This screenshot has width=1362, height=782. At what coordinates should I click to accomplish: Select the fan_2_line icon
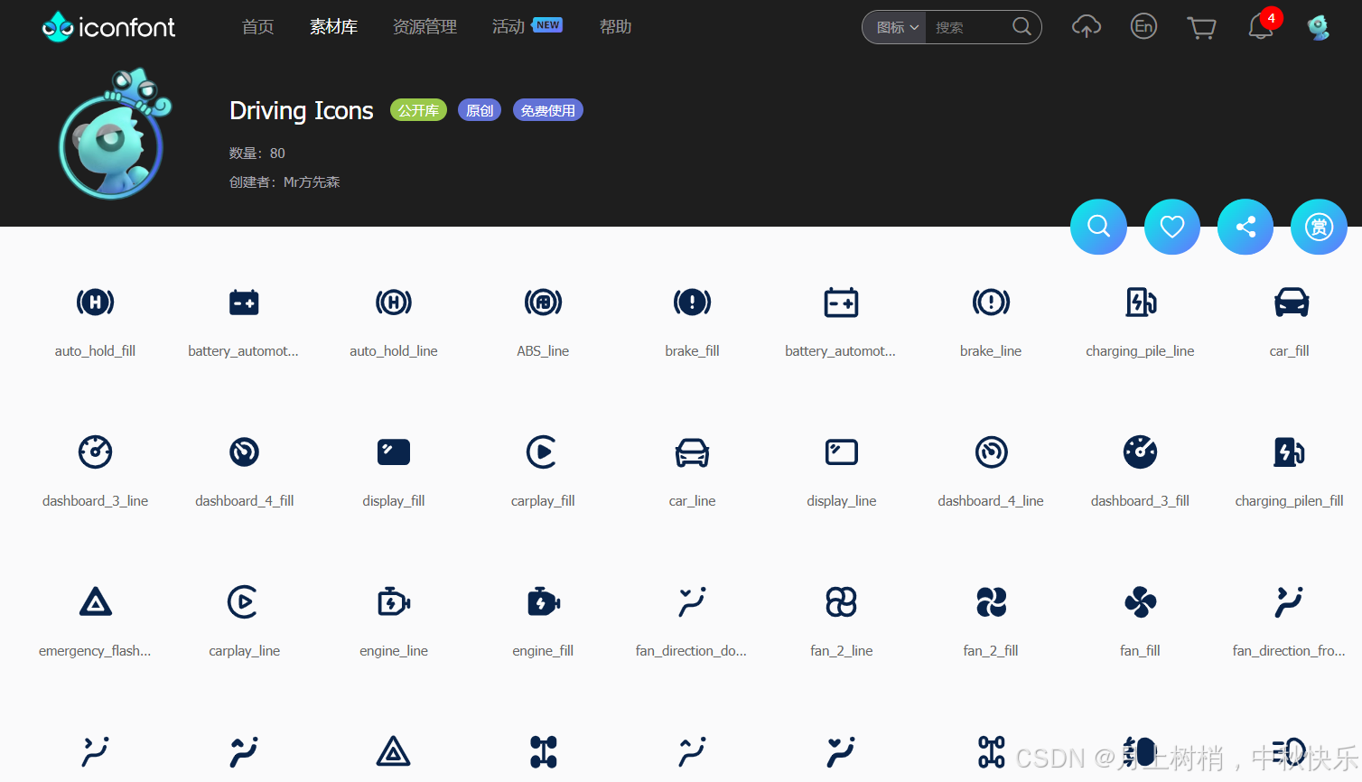842,602
